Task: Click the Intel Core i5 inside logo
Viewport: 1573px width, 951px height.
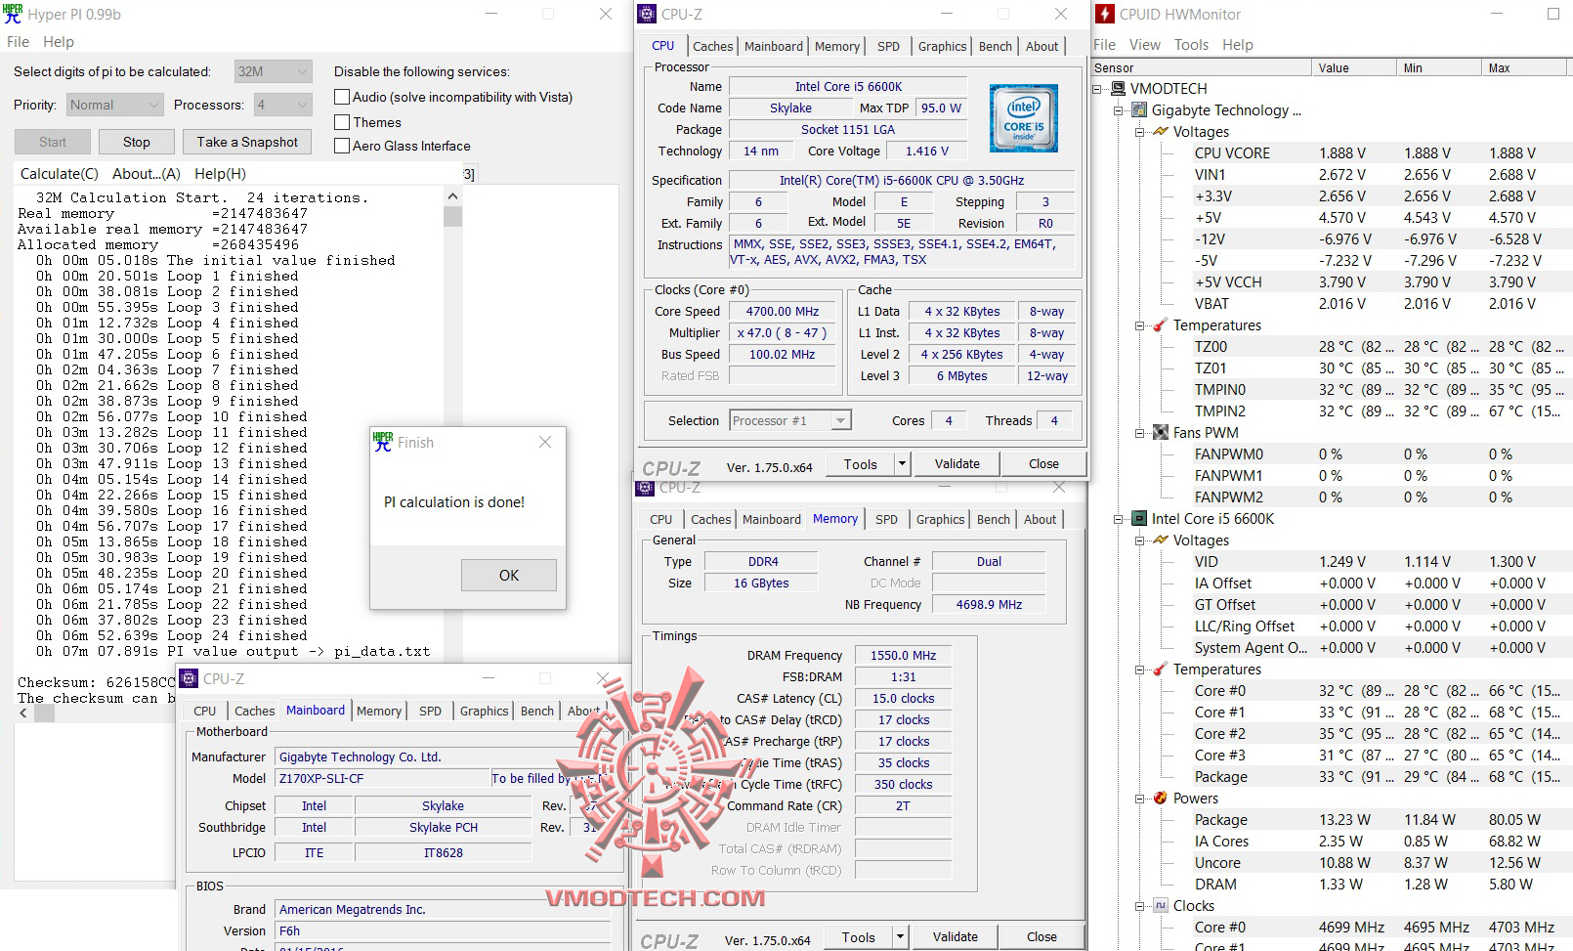Action: click(1023, 118)
